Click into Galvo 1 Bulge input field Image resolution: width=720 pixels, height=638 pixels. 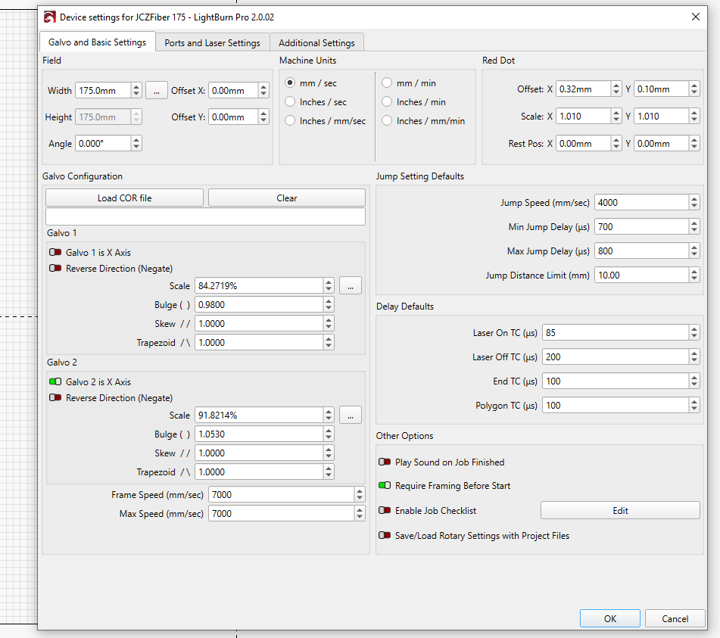click(257, 304)
